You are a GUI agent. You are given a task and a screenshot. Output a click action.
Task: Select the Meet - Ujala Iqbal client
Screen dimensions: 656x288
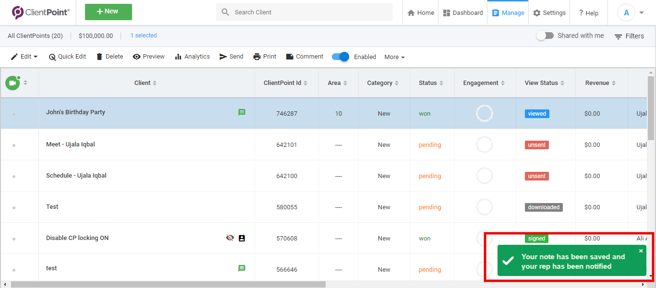click(71, 144)
